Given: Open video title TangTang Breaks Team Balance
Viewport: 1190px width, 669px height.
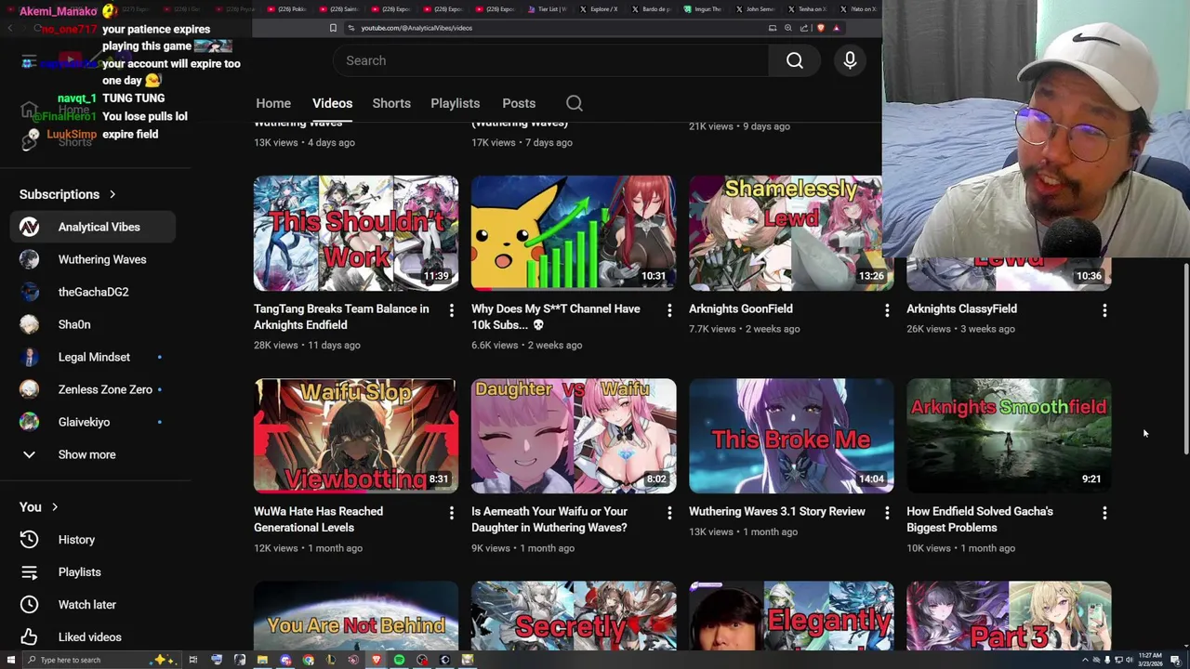Looking at the screenshot, I should point(341,317).
